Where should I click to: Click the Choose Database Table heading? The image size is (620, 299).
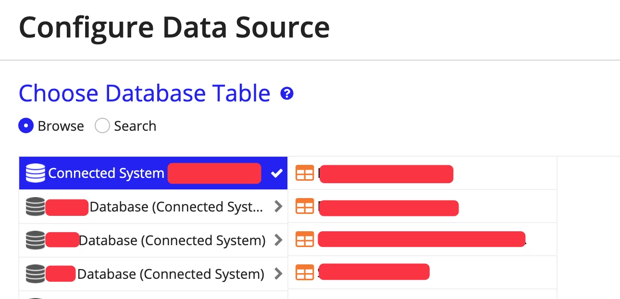tap(145, 93)
